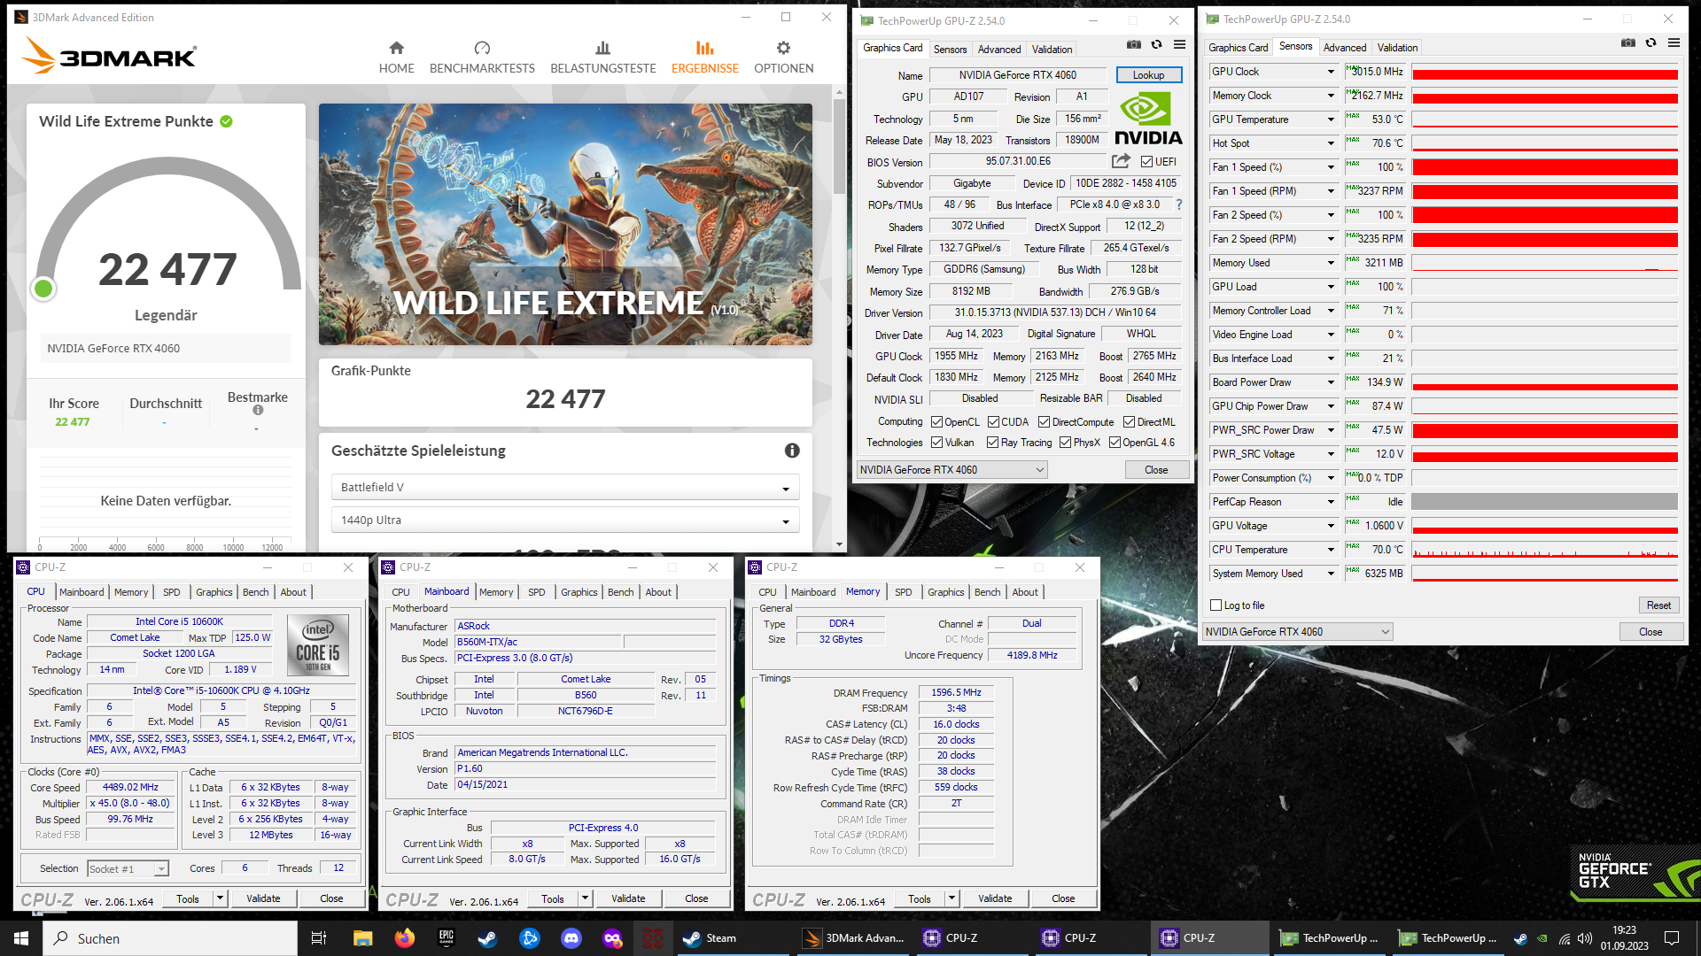The image size is (1701, 956).
Task: Open GPU selector dropdown in GPU-Z Graphics Card window
Action: tap(952, 470)
